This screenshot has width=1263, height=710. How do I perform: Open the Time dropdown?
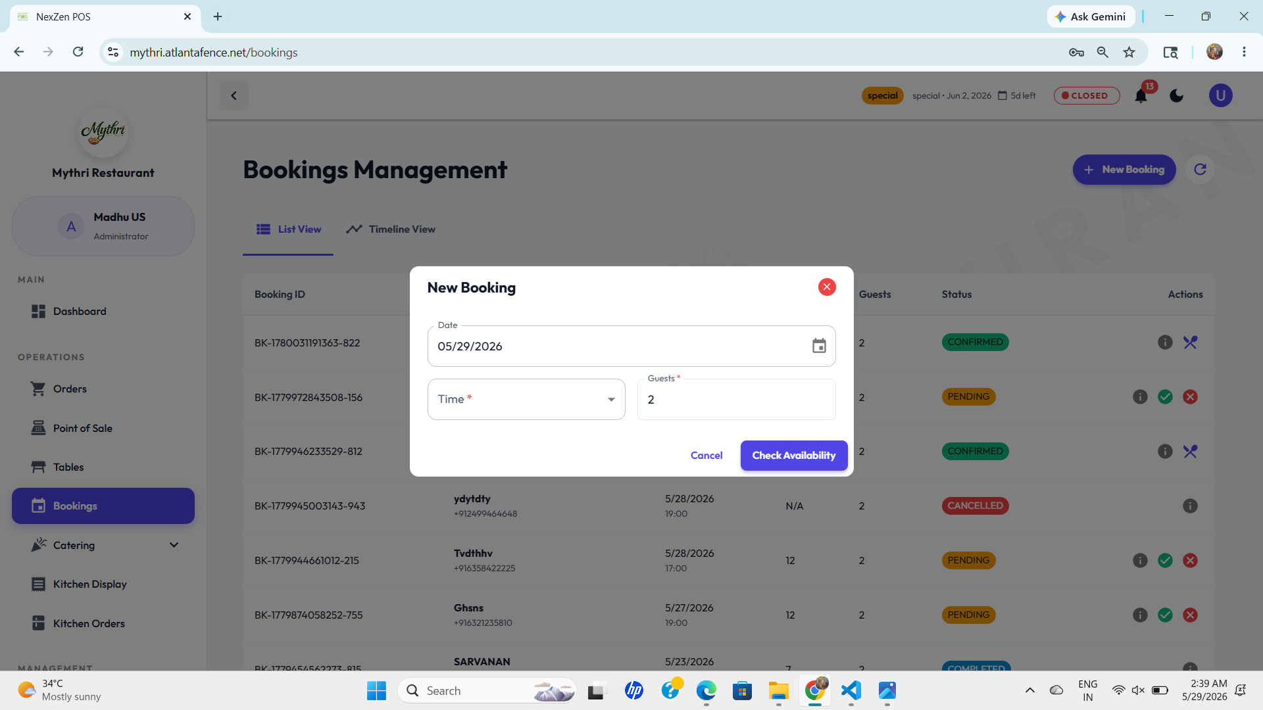pos(526,399)
